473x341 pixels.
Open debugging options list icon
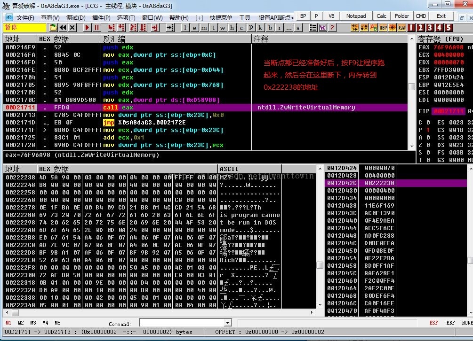(313, 28)
